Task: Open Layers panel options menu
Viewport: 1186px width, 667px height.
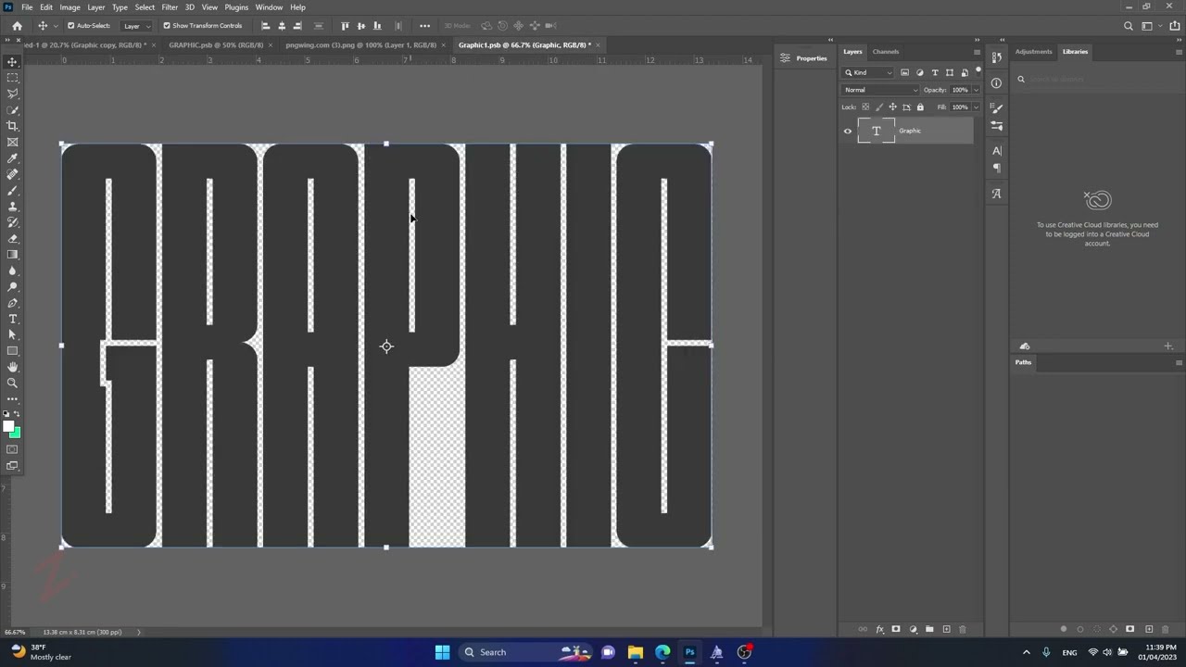Action: click(x=977, y=52)
